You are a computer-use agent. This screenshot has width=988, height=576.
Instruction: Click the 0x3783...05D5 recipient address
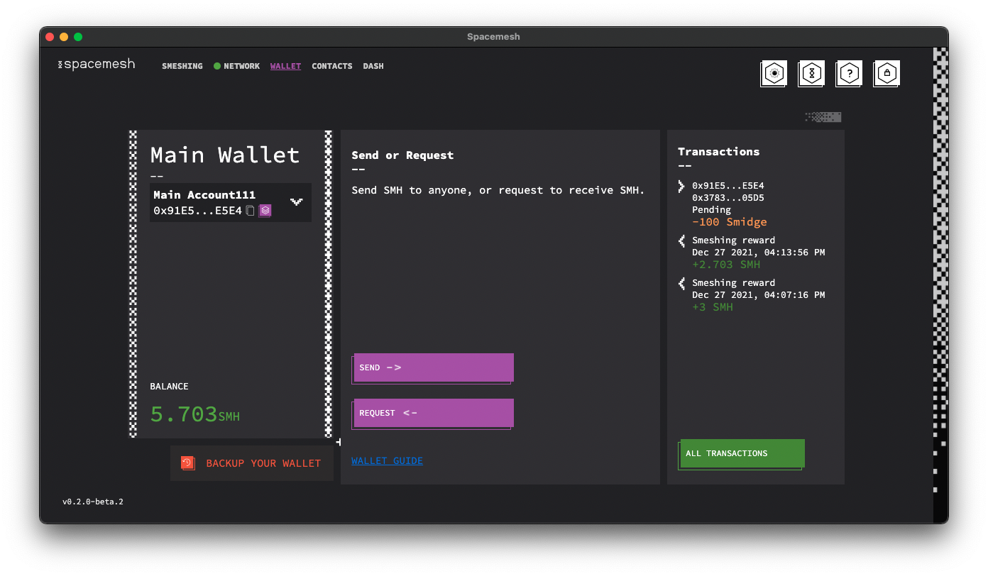[x=728, y=198]
